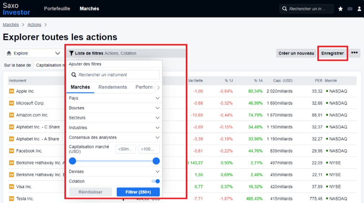Open the Visa Inc. row name
Image resolution: width=364 pixels, height=203 pixels.
[24, 186]
